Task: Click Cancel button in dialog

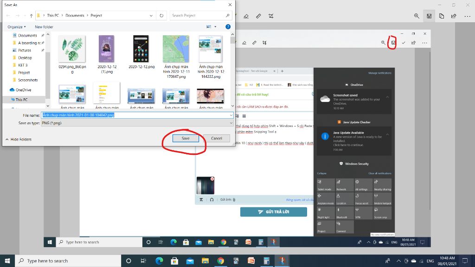Action: (216, 138)
